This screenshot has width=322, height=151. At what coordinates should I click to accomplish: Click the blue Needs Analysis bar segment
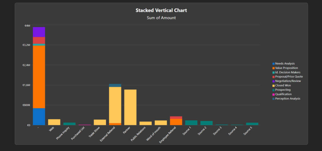39,116
